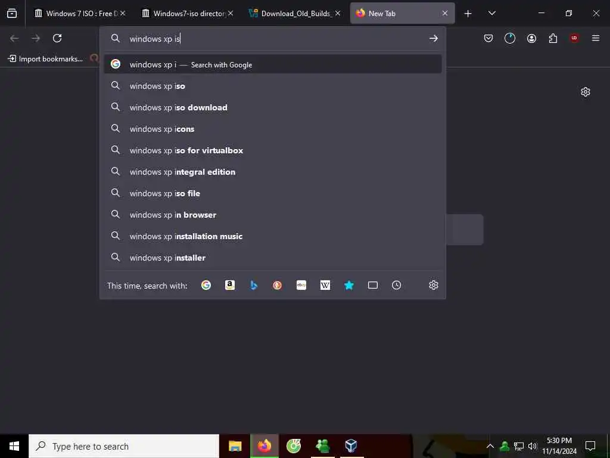The height and width of the screenshot is (458, 610).
Task: Search history with the clock icon
Action: point(396,286)
